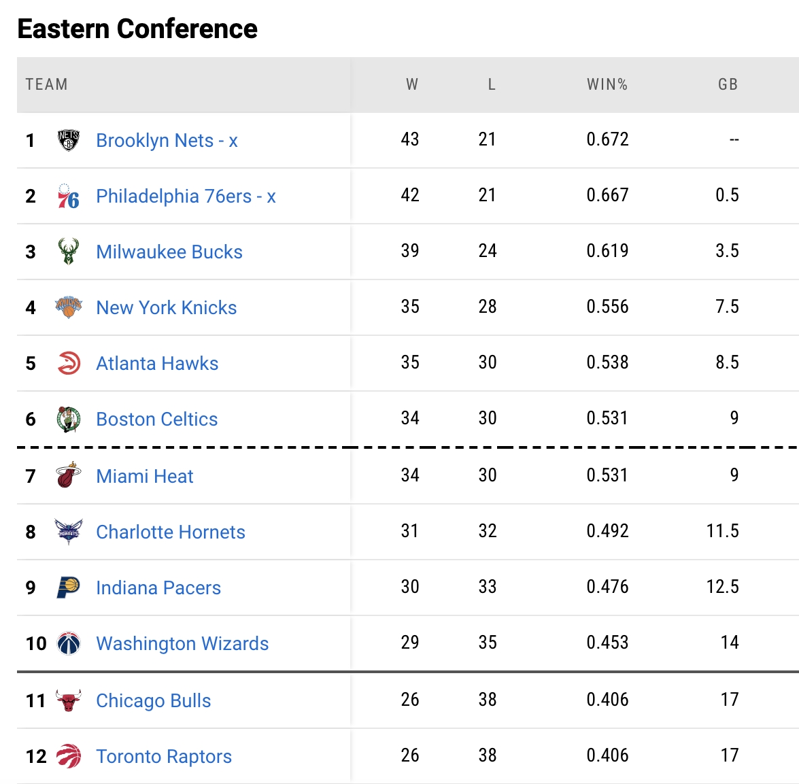This screenshot has height=784, width=799.
Task: Click the Boston Celtics logo icon
Action: [68, 420]
